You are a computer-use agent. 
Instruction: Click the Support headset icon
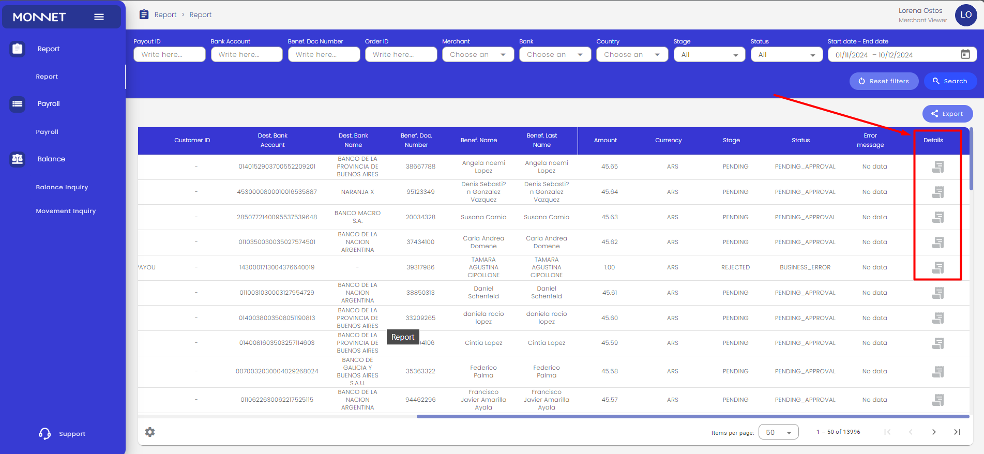pyautogui.click(x=45, y=433)
